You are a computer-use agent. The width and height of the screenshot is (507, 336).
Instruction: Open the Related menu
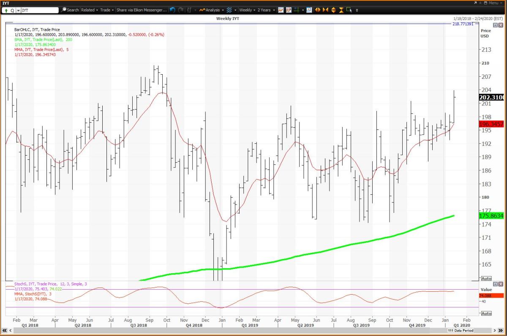click(90, 10)
